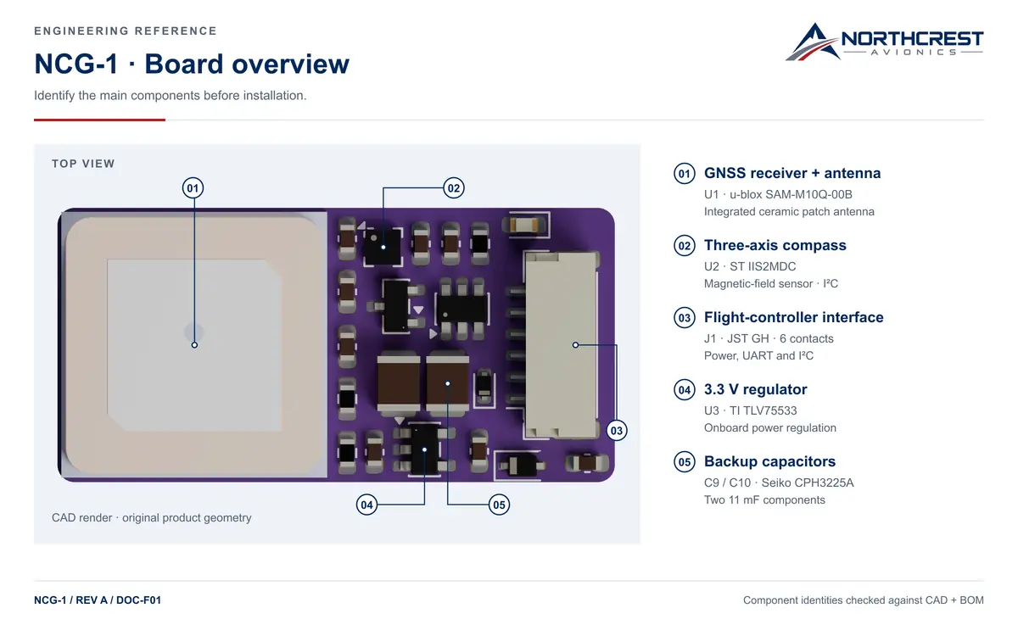Image resolution: width=1018 pixels, height=636 pixels.
Task: Click "CAD render · original product geometry" caption
Action: [x=152, y=517]
